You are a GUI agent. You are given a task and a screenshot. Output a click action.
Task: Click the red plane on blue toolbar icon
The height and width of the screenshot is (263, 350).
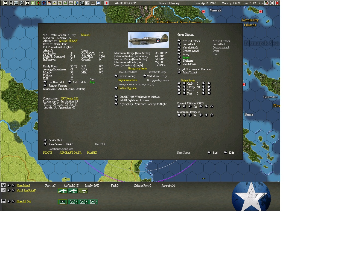coord(43,3)
